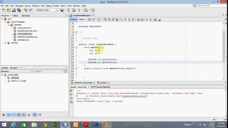228x128 pixels.
Task: Click Localvariable.java:19 link in Output
Action: coord(135,96)
